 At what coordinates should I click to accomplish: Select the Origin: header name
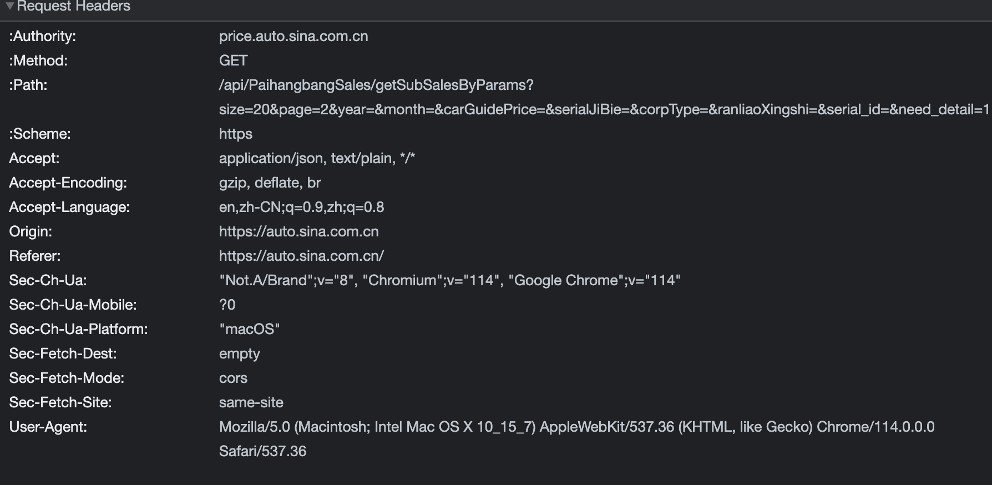31,231
